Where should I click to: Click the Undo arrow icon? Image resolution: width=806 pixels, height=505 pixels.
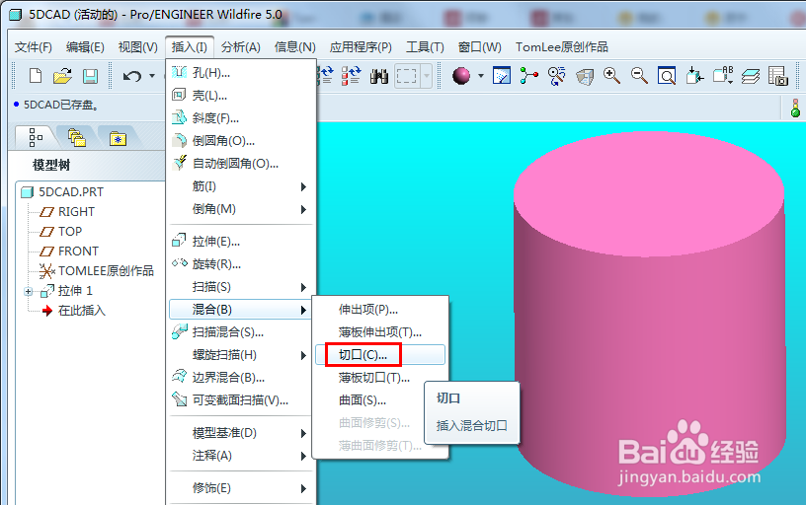(x=132, y=76)
